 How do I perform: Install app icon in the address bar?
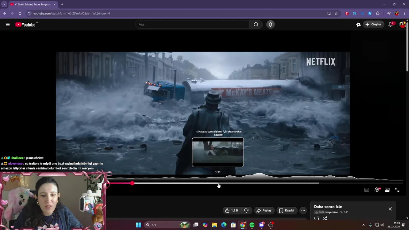(329, 13)
